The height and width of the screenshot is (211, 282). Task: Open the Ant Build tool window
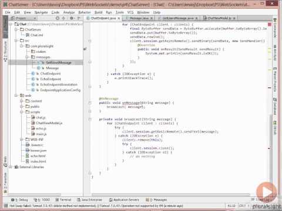[x=275, y=53]
